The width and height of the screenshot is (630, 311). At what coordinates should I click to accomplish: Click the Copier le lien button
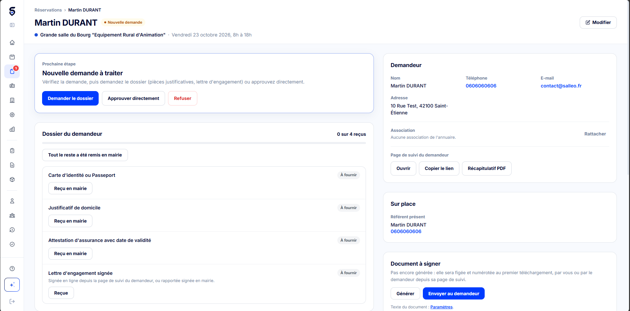click(439, 168)
